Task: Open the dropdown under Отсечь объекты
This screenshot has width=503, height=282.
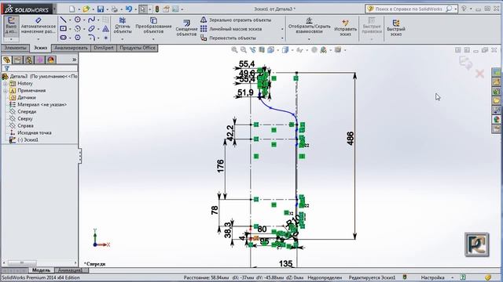Action: [123, 39]
